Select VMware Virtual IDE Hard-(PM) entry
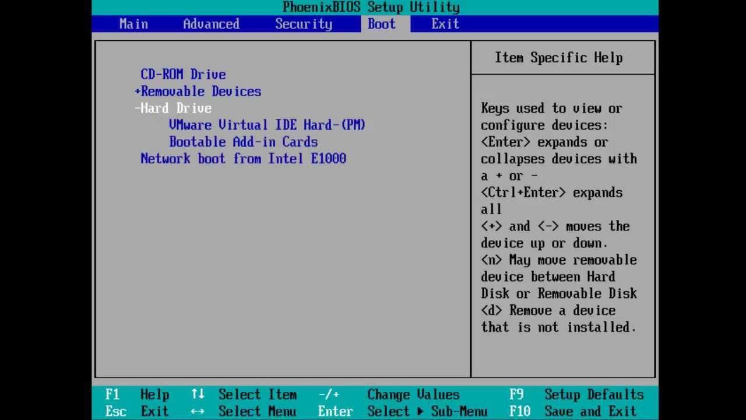The width and height of the screenshot is (746, 420). tap(267, 125)
